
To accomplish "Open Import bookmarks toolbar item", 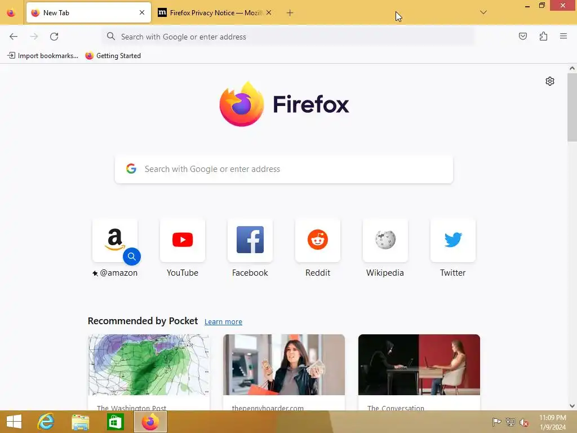I will tap(43, 56).
